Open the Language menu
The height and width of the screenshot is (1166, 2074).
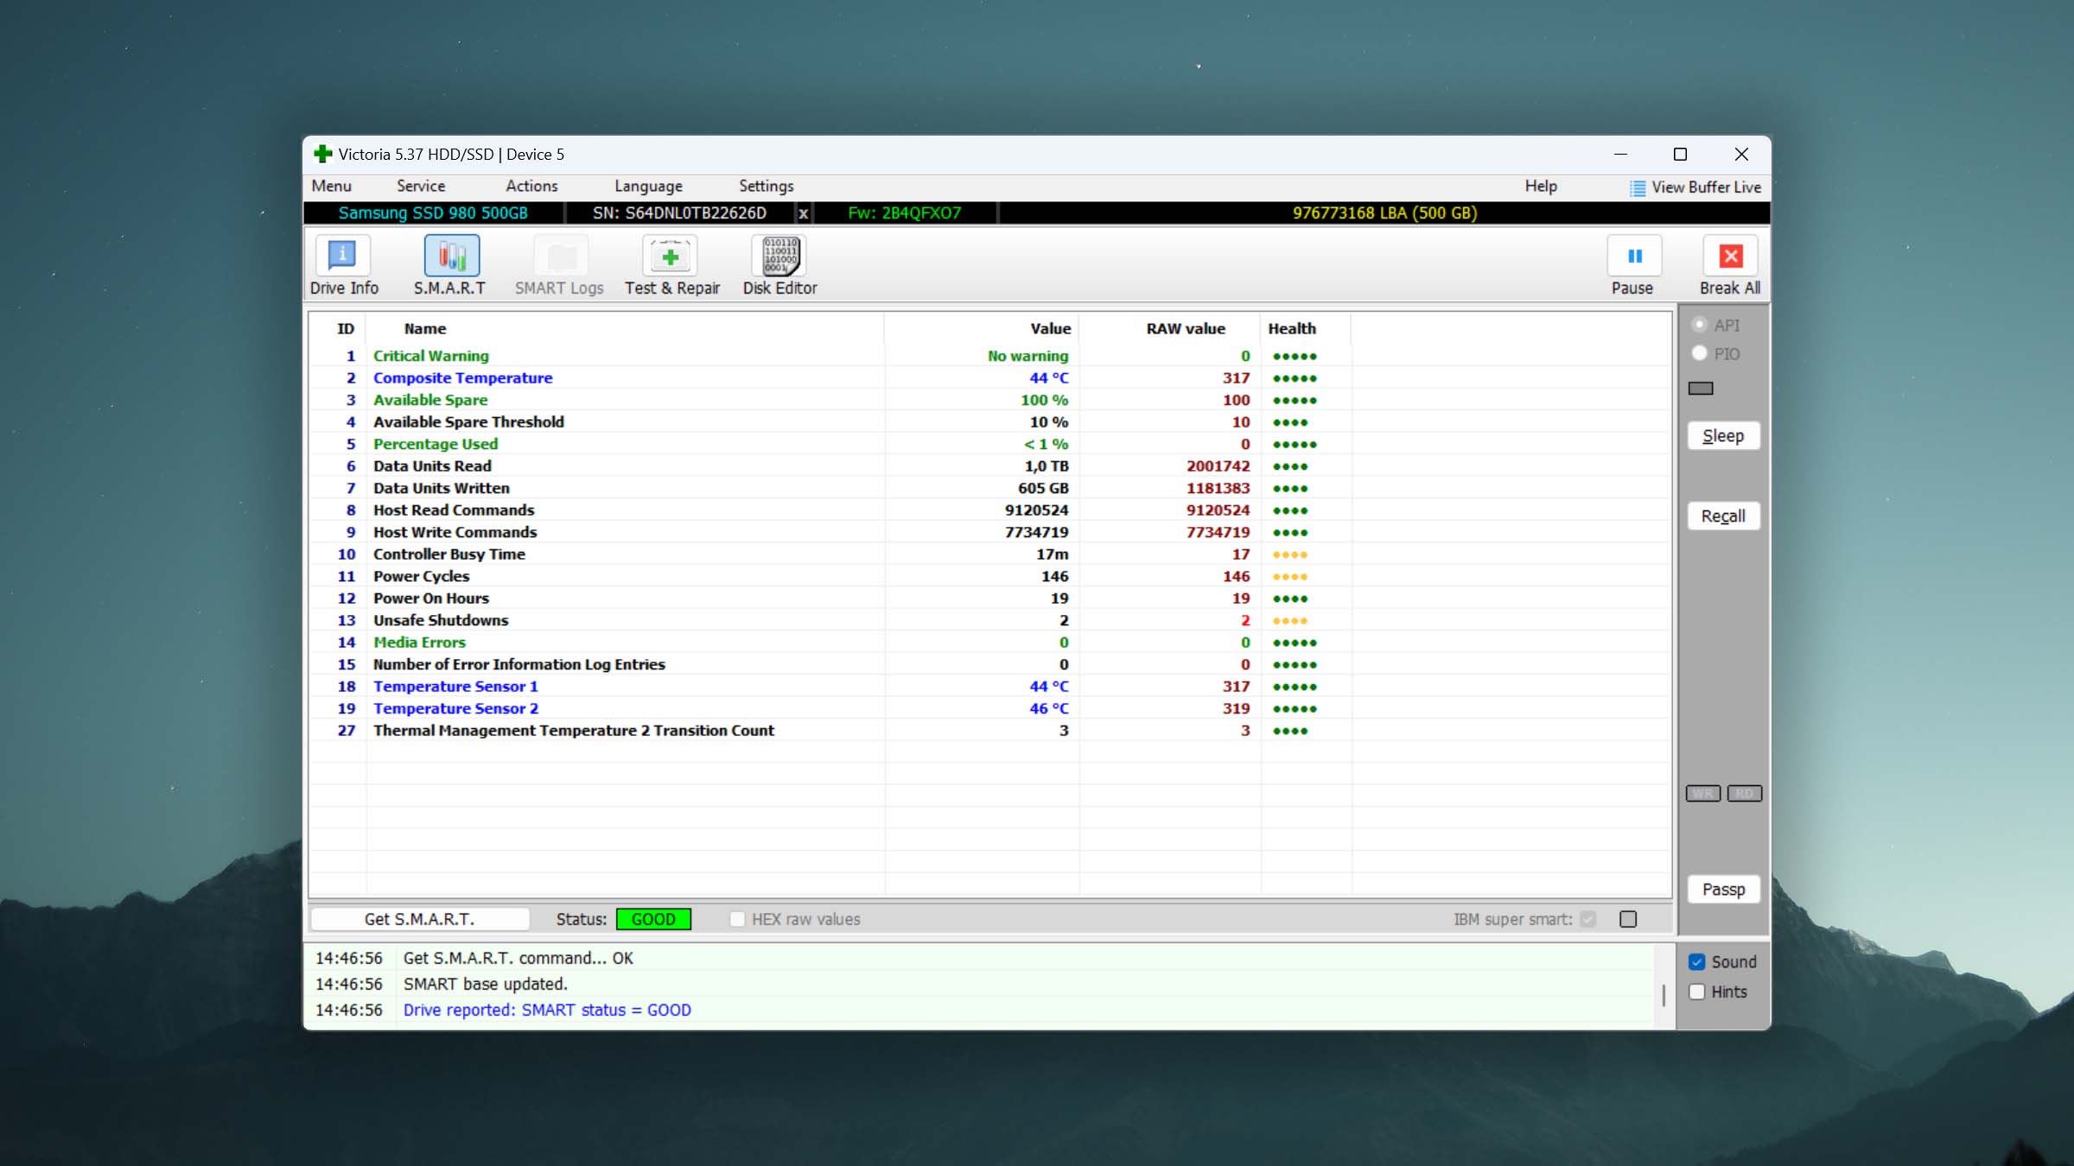tap(648, 187)
